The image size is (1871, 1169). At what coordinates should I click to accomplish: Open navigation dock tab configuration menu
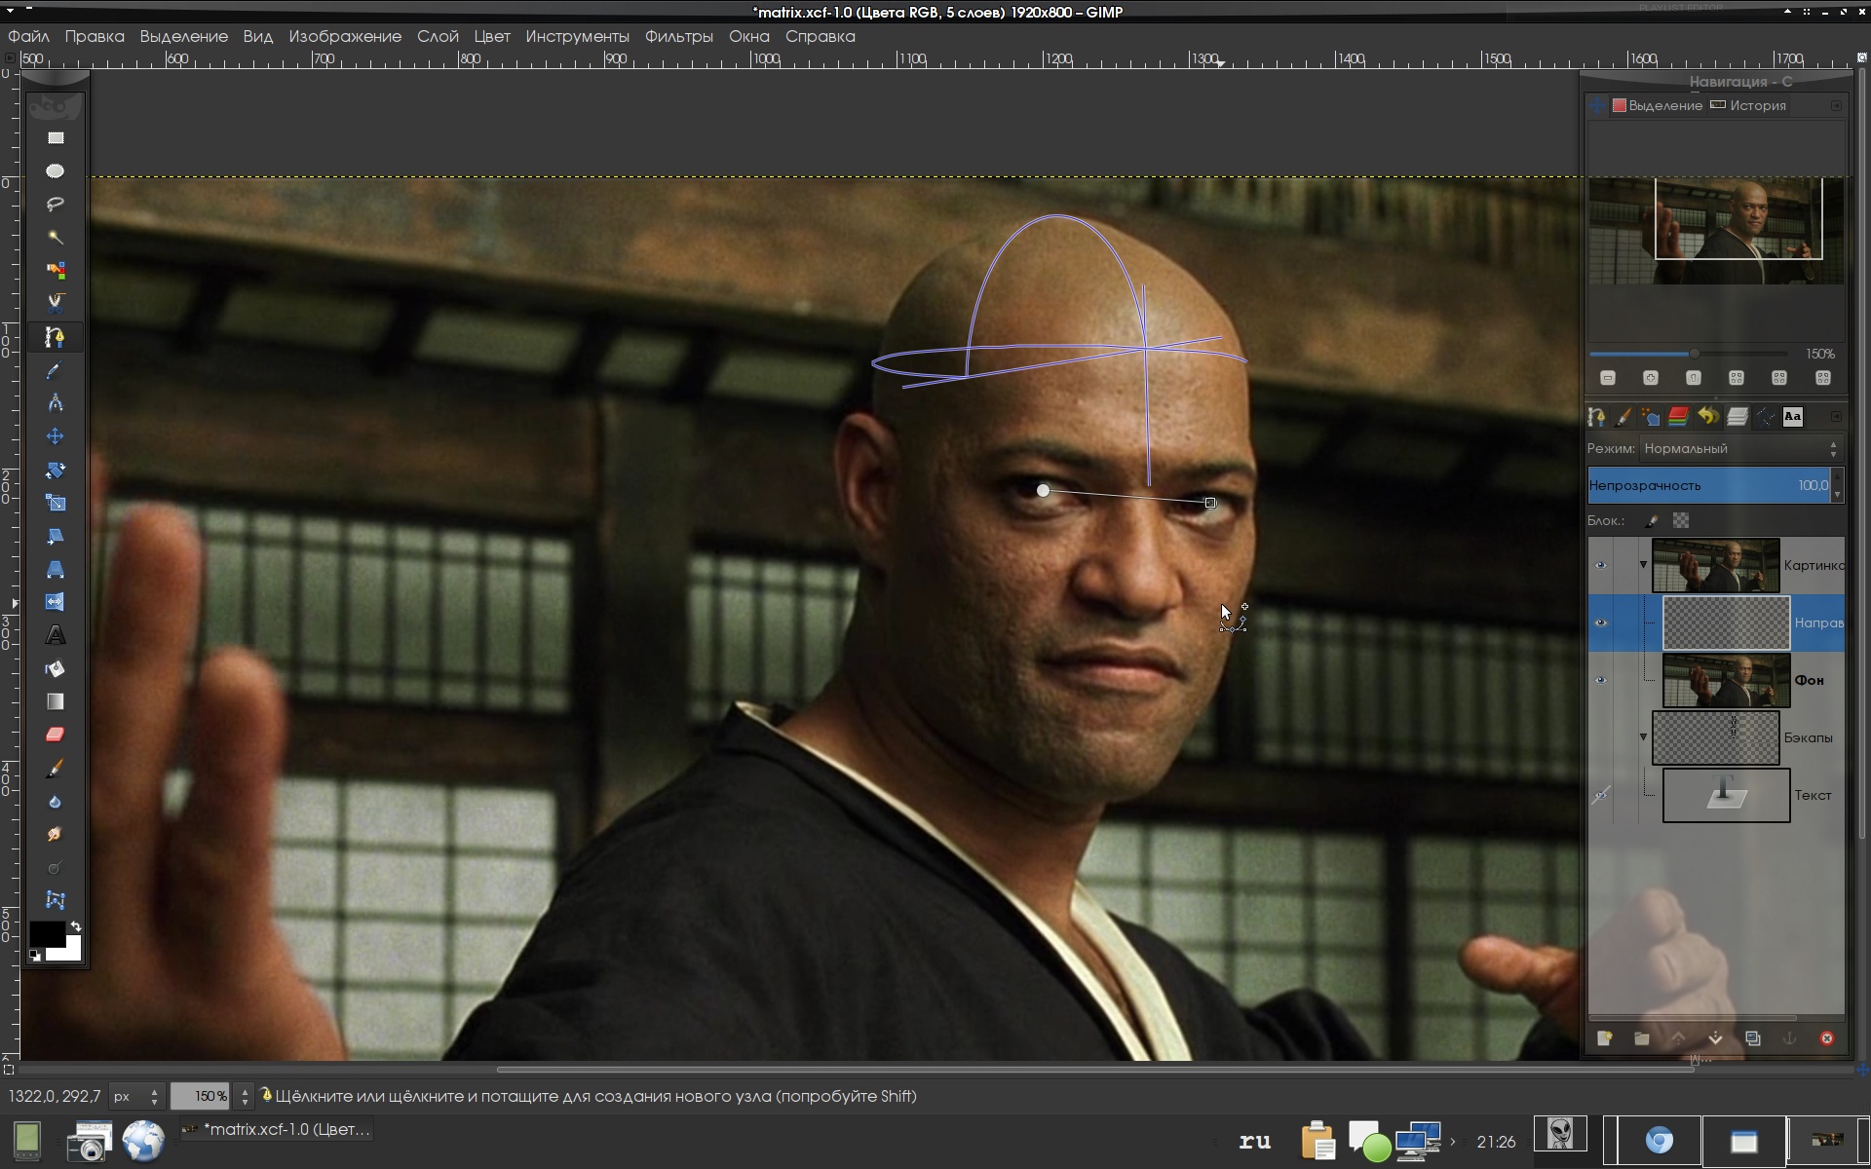coord(1837,105)
